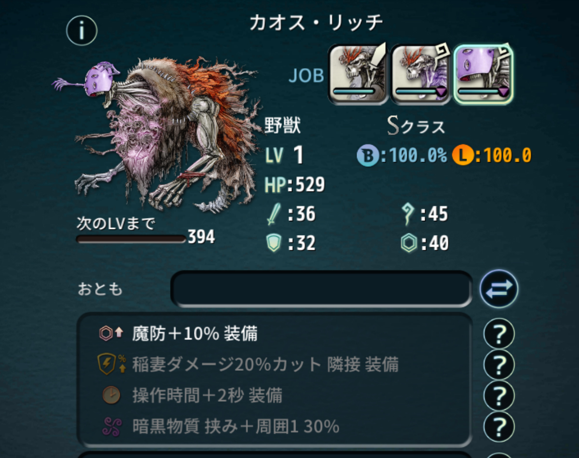579x458 pixels.
Task: Tap the Chaos Lich monster artwork
Action: point(157,135)
